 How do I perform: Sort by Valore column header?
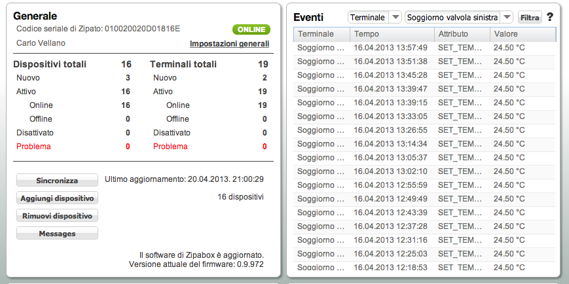point(521,34)
